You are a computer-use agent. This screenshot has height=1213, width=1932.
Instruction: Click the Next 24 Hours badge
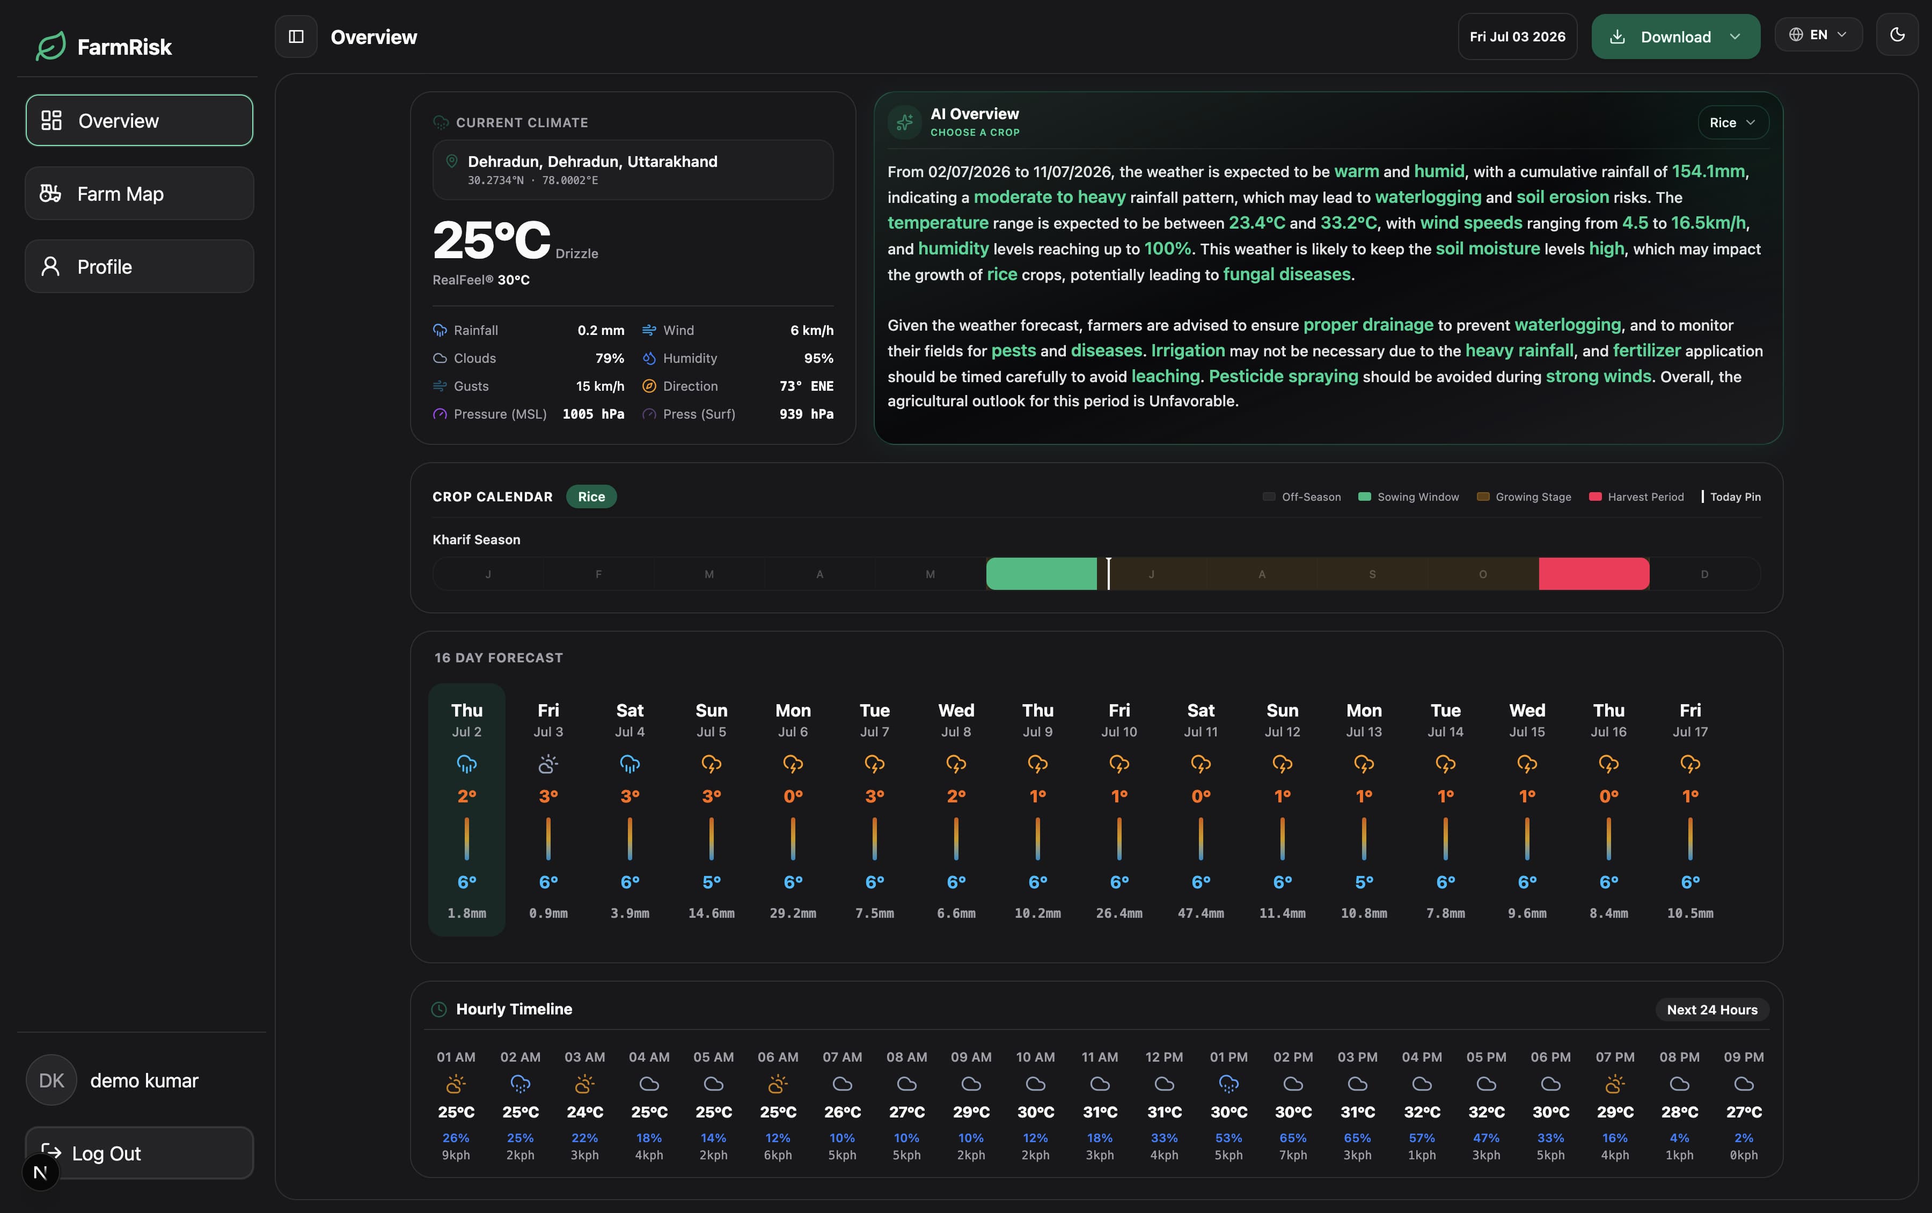pos(1711,1010)
